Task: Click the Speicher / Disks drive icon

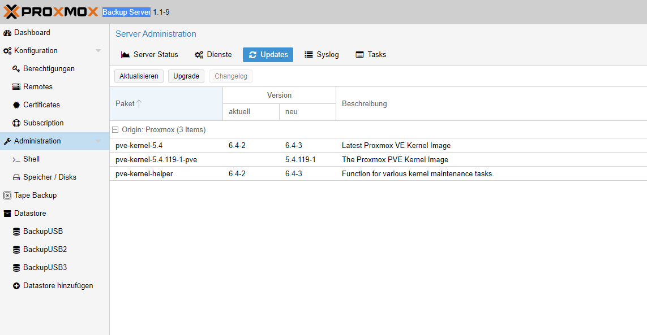Action: tap(16, 177)
